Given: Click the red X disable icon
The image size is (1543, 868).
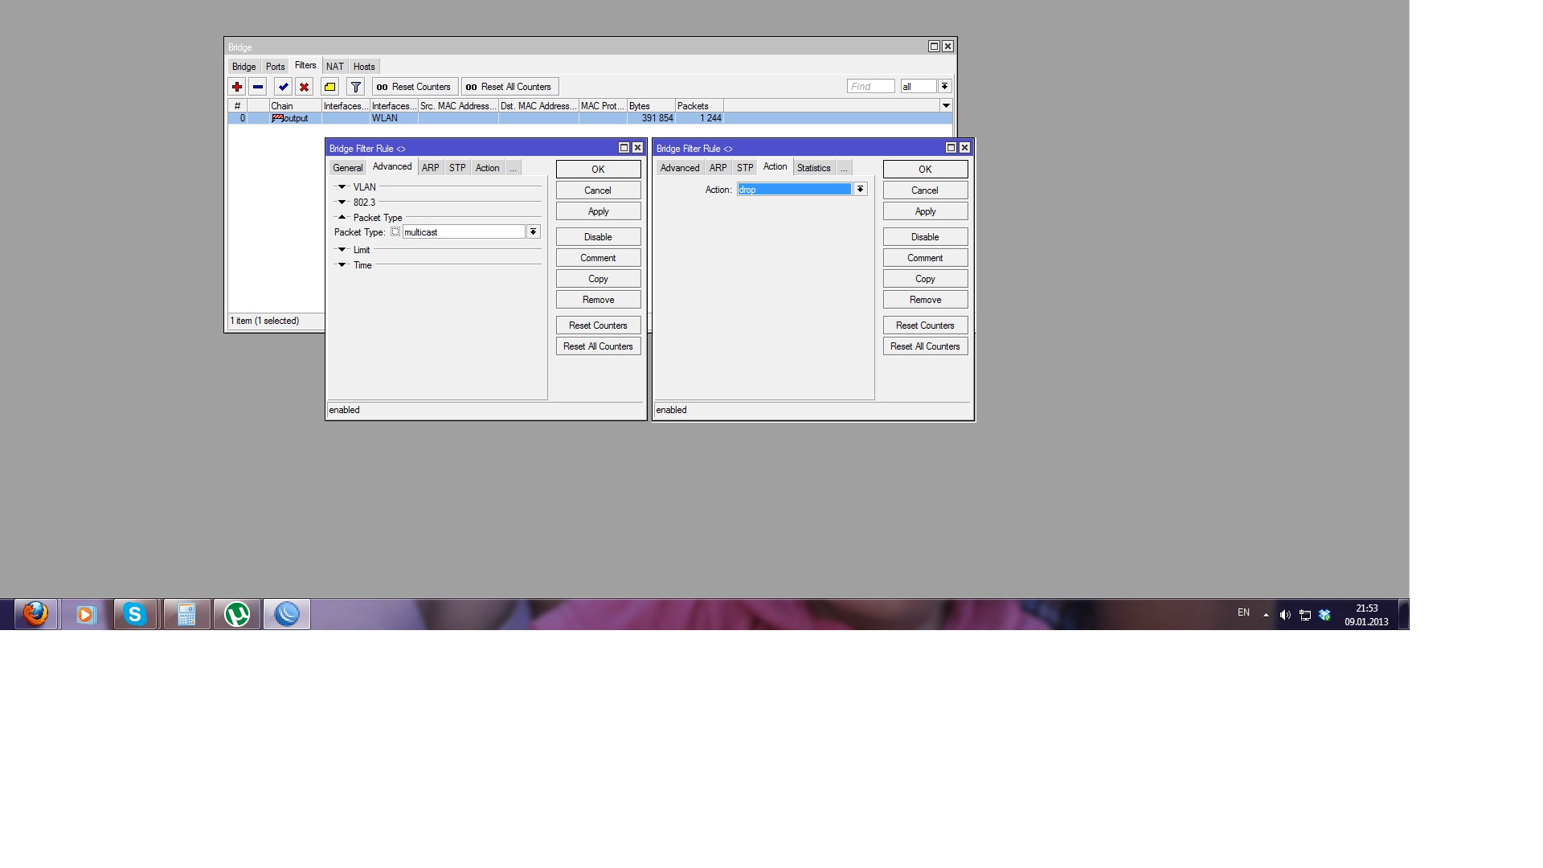Looking at the screenshot, I should (x=304, y=87).
